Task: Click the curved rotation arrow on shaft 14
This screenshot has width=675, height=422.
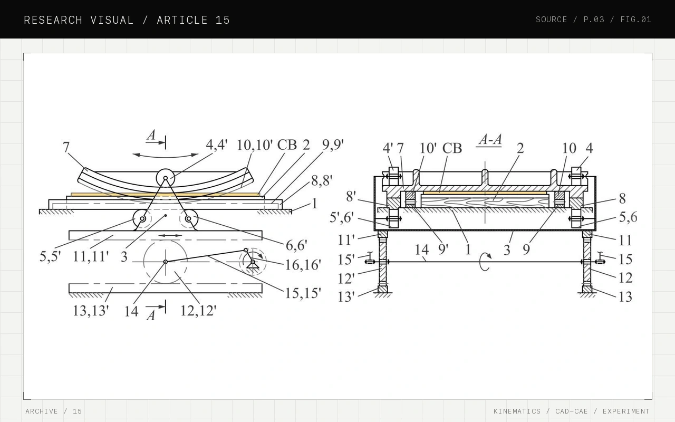Action: (x=485, y=262)
